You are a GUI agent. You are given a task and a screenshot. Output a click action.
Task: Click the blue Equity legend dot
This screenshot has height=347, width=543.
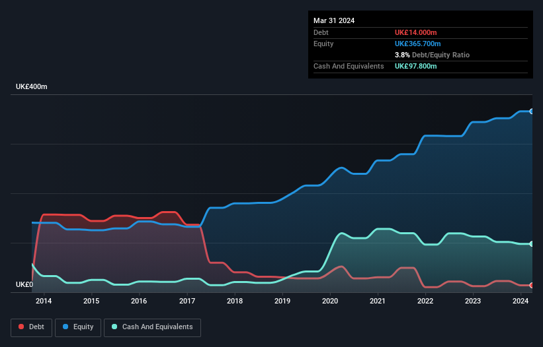tap(65, 327)
